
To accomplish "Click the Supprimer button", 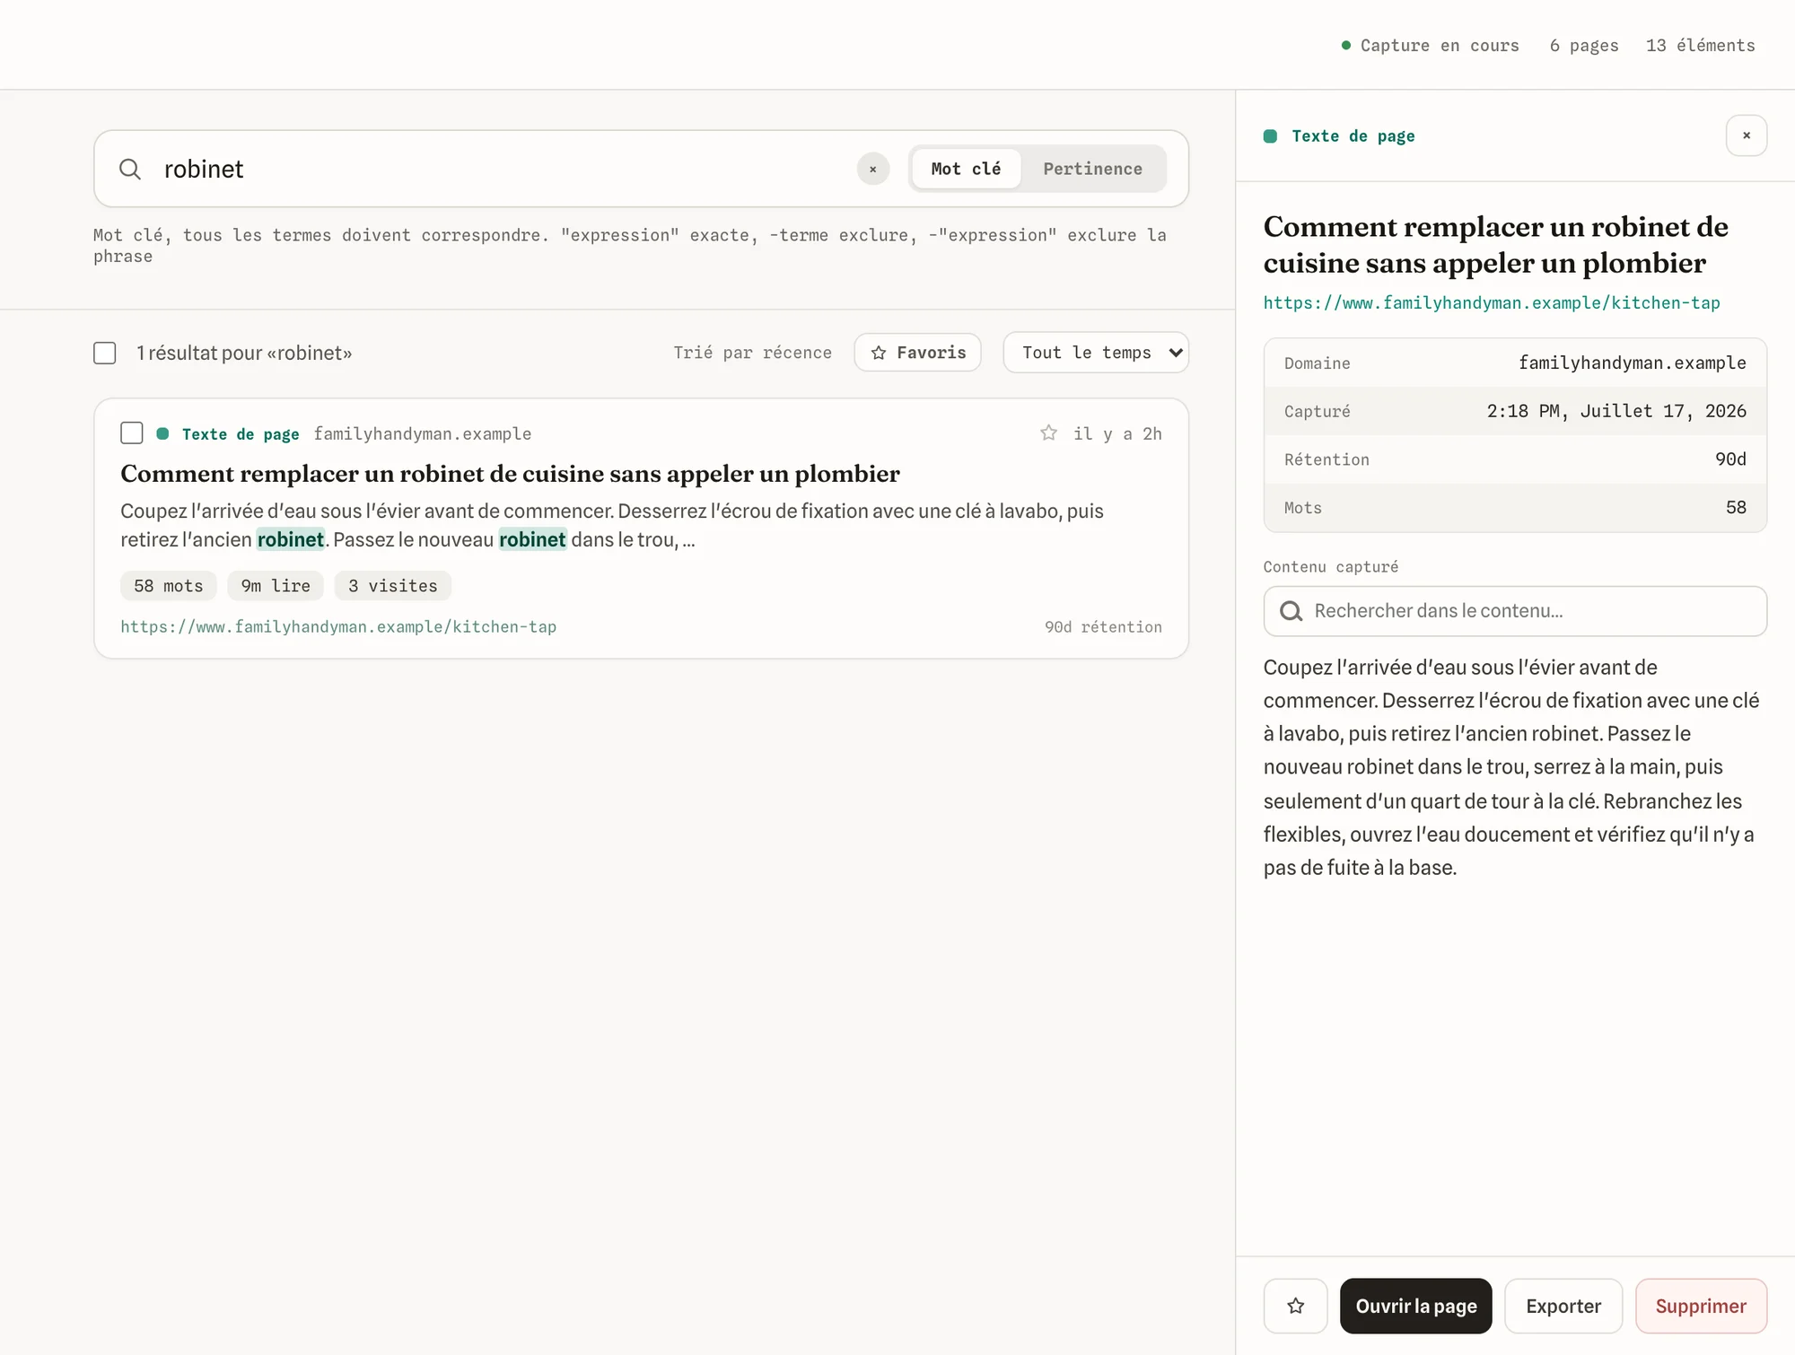I will (1700, 1306).
